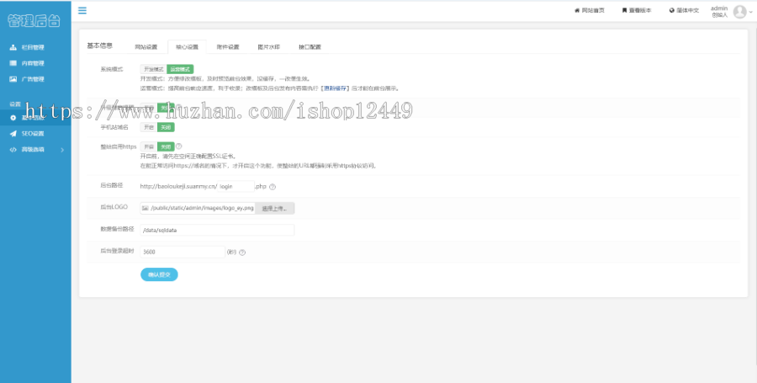Click the admin username text
The image size is (757, 383).
(719, 8)
